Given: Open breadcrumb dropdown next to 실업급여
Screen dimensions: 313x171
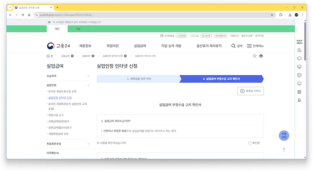Looking at the screenshot, I should tap(72, 56).
